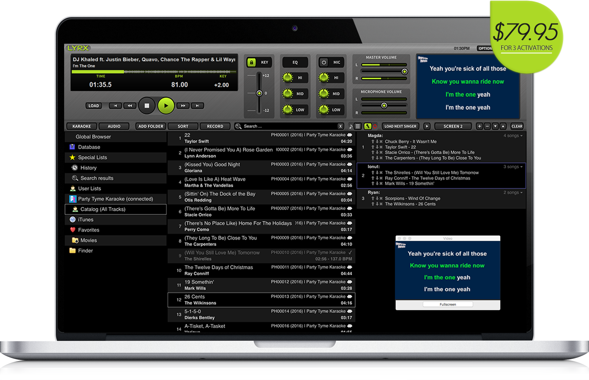Viewport: 589px width, 380px height.
Task: Open the Favorites heart in the sidebar
Action: [x=73, y=230]
